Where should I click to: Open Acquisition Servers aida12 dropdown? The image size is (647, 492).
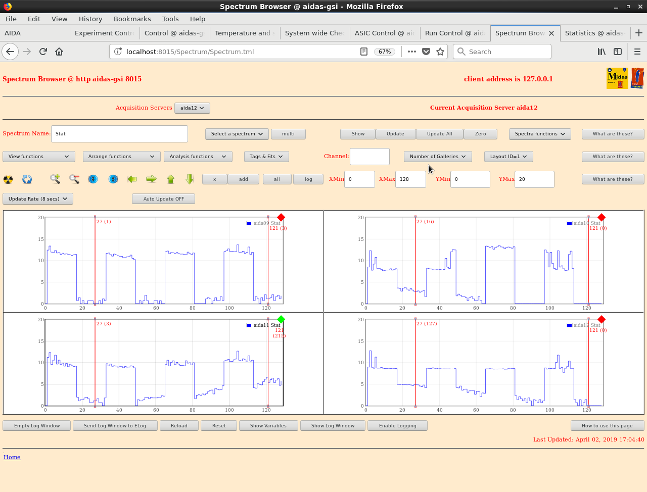coord(192,108)
